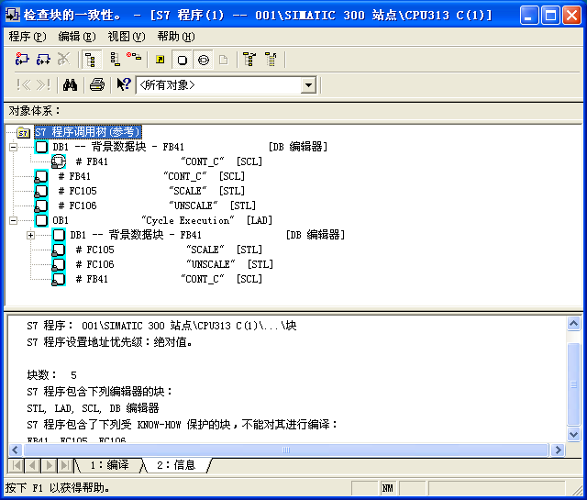The image size is (587, 500).
Task: Click the greyed document page toolbar icon
Action: (224, 60)
